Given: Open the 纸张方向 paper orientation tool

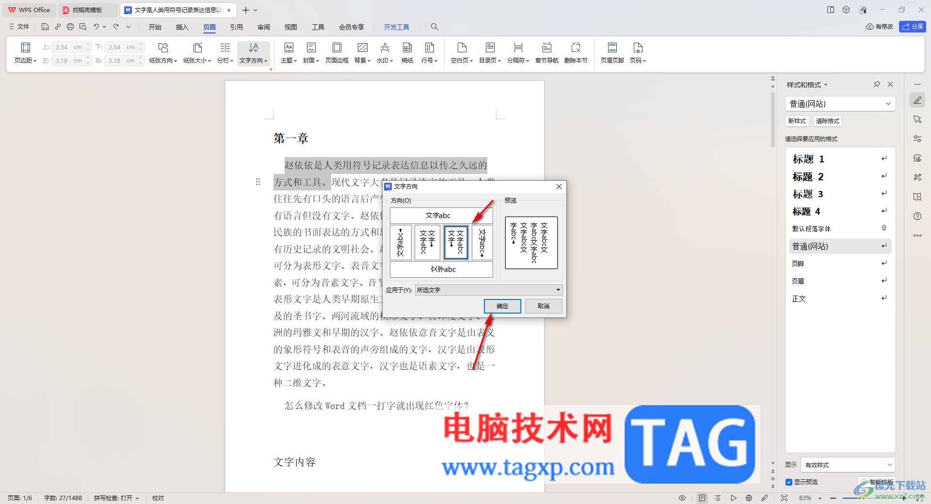Looking at the screenshot, I should (x=163, y=53).
